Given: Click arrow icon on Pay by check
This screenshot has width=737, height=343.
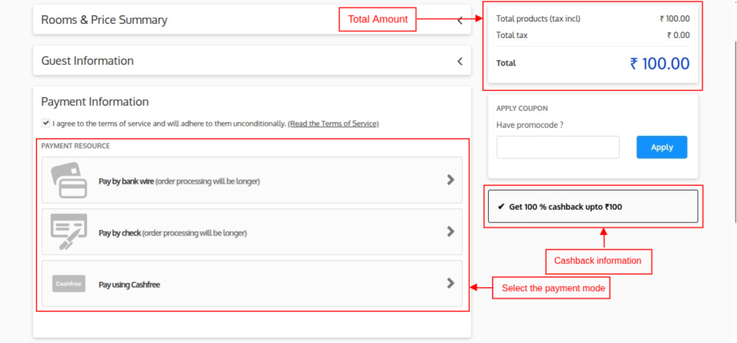Looking at the screenshot, I should tap(451, 232).
